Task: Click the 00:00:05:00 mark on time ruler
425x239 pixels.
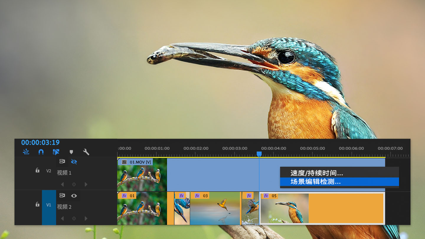Action: click(313, 148)
